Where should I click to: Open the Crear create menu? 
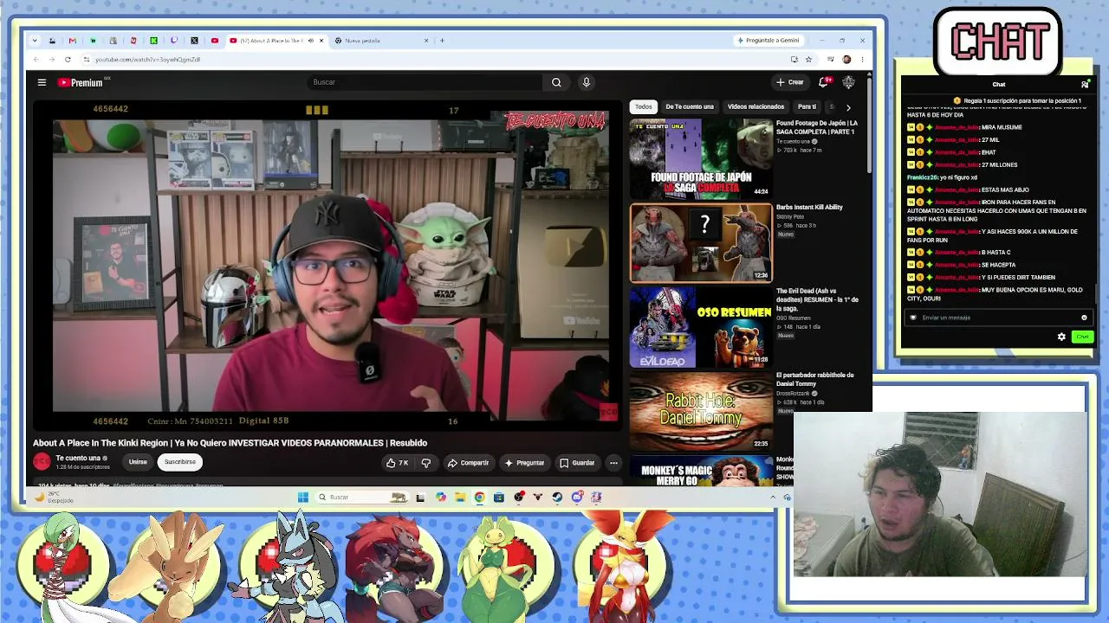(789, 82)
